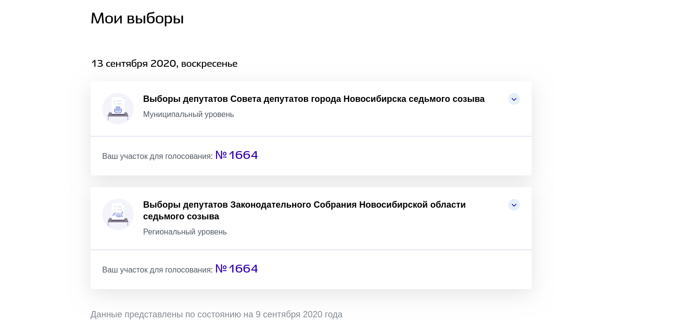Click the '№' sign before the regional station number
Viewport: 695px width, 331px height.
click(221, 269)
